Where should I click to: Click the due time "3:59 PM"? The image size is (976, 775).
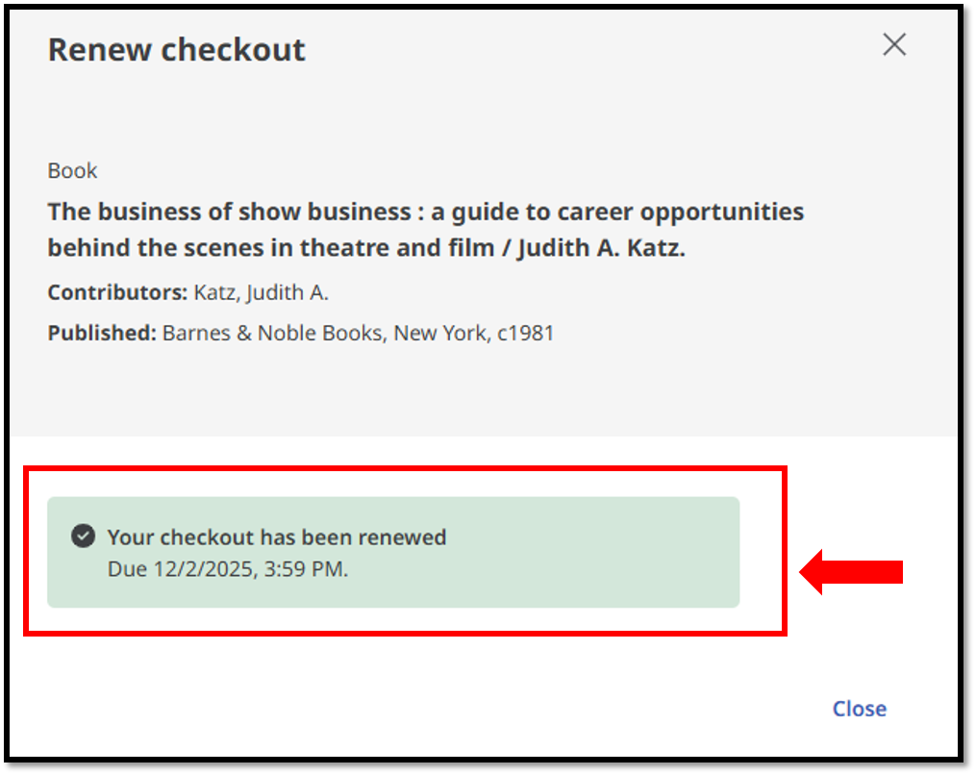click(305, 568)
